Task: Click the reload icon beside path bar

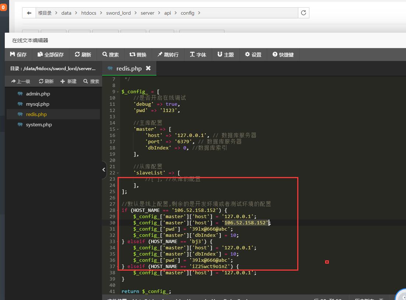Action: pos(303,13)
